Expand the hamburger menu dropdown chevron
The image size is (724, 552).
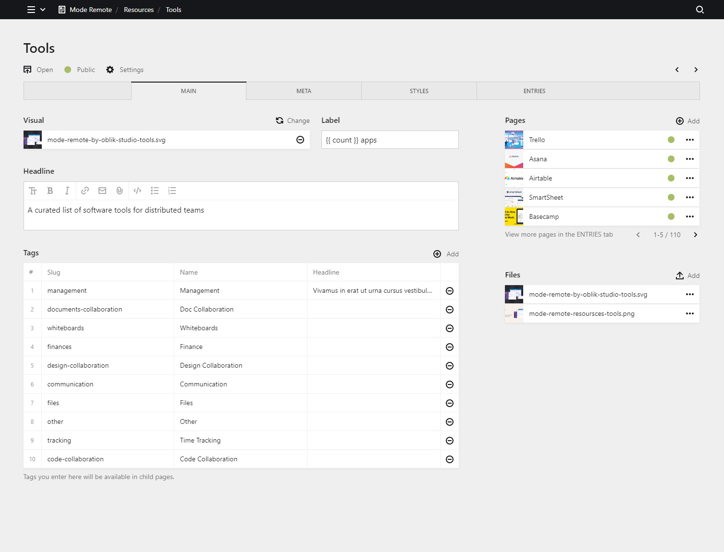[43, 10]
